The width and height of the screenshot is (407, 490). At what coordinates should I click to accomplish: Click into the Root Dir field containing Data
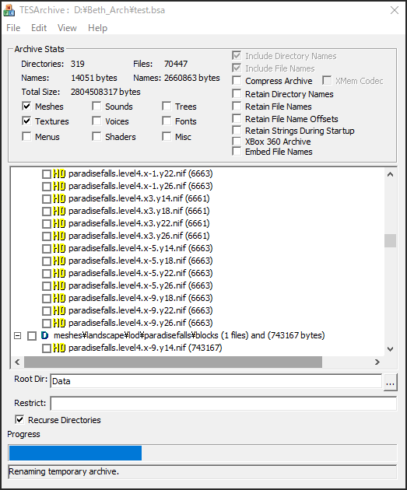(x=216, y=381)
